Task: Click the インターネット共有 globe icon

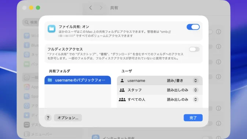Action: [x=96, y=137]
